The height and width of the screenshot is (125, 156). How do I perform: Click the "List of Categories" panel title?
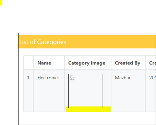tap(43, 42)
